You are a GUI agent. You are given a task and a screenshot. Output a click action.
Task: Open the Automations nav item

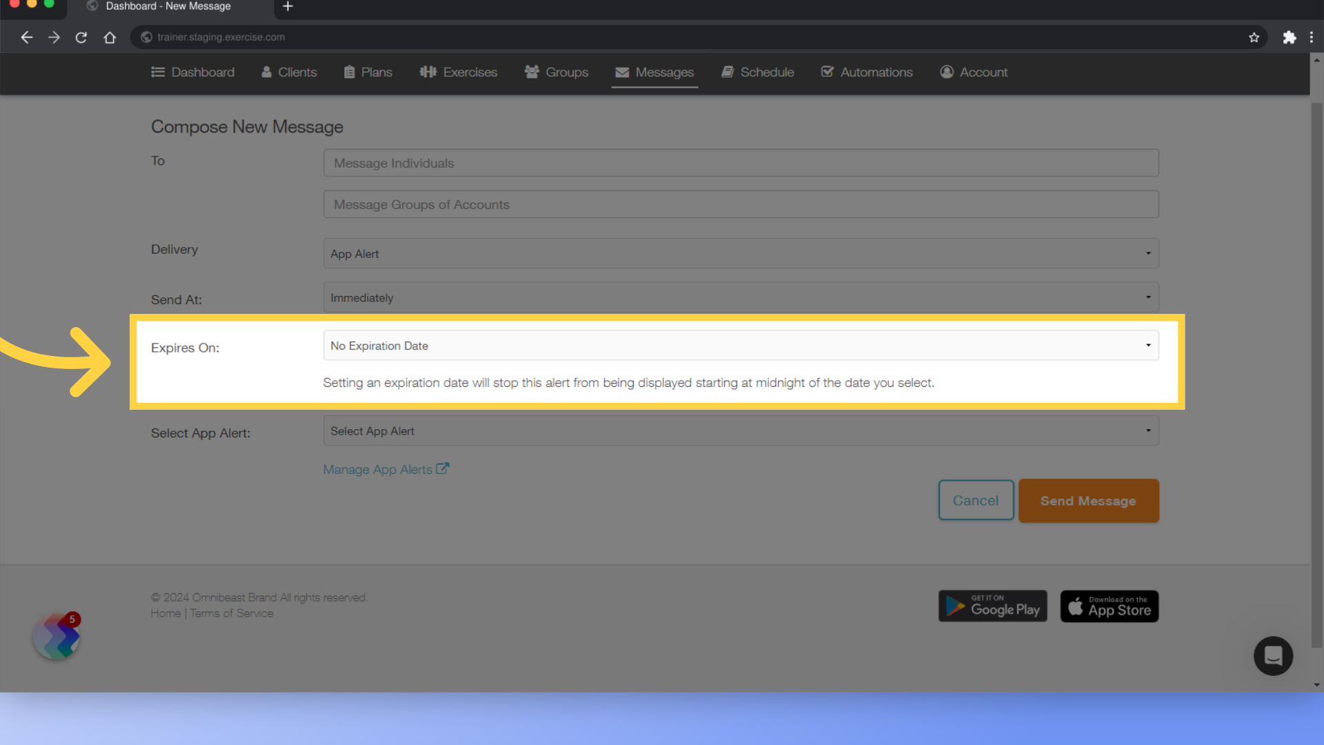click(x=867, y=72)
